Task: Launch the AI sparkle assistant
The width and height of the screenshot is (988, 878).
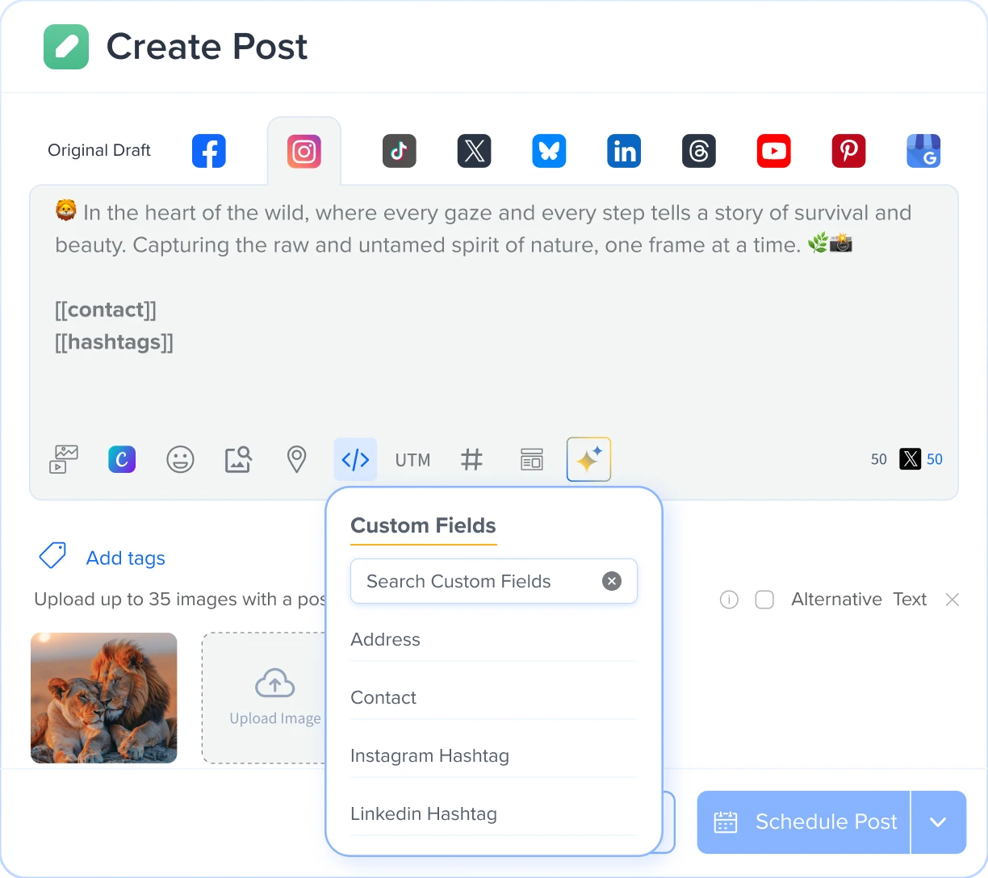Action: click(x=588, y=459)
